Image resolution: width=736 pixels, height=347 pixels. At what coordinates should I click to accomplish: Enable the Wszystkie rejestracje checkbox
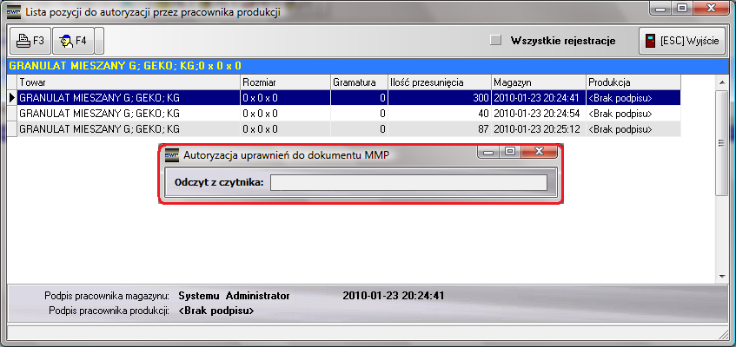pyautogui.click(x=496, y=40)
